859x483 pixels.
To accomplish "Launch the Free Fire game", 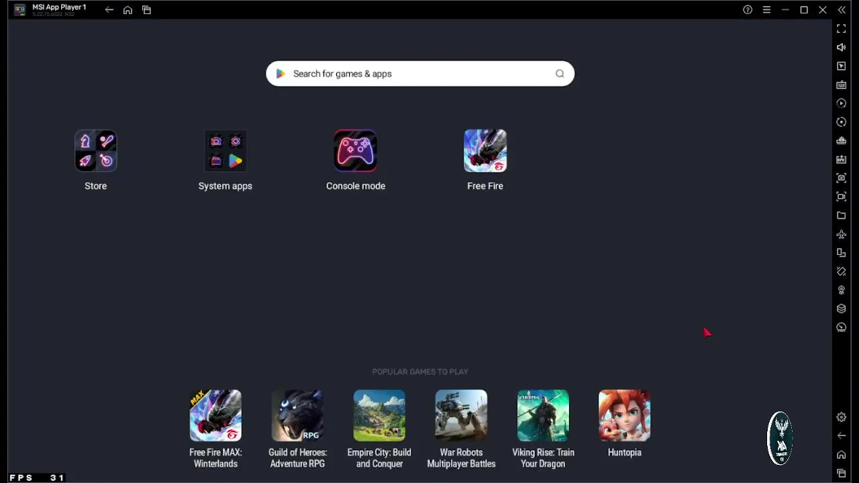I will (x=485, y=150).
